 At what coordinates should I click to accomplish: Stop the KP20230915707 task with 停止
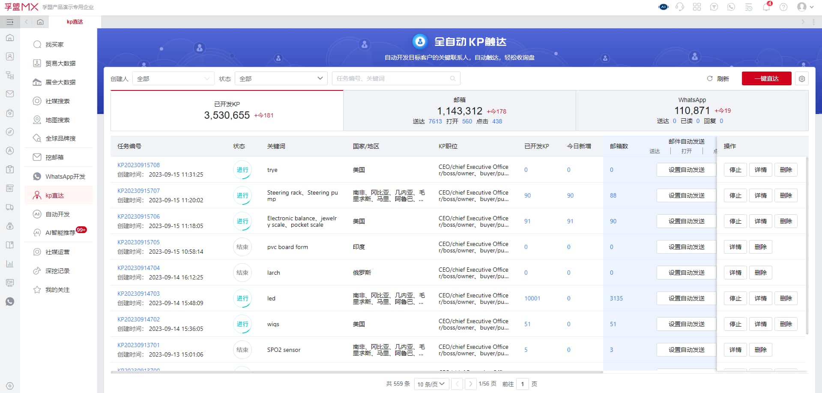(735, 195)
